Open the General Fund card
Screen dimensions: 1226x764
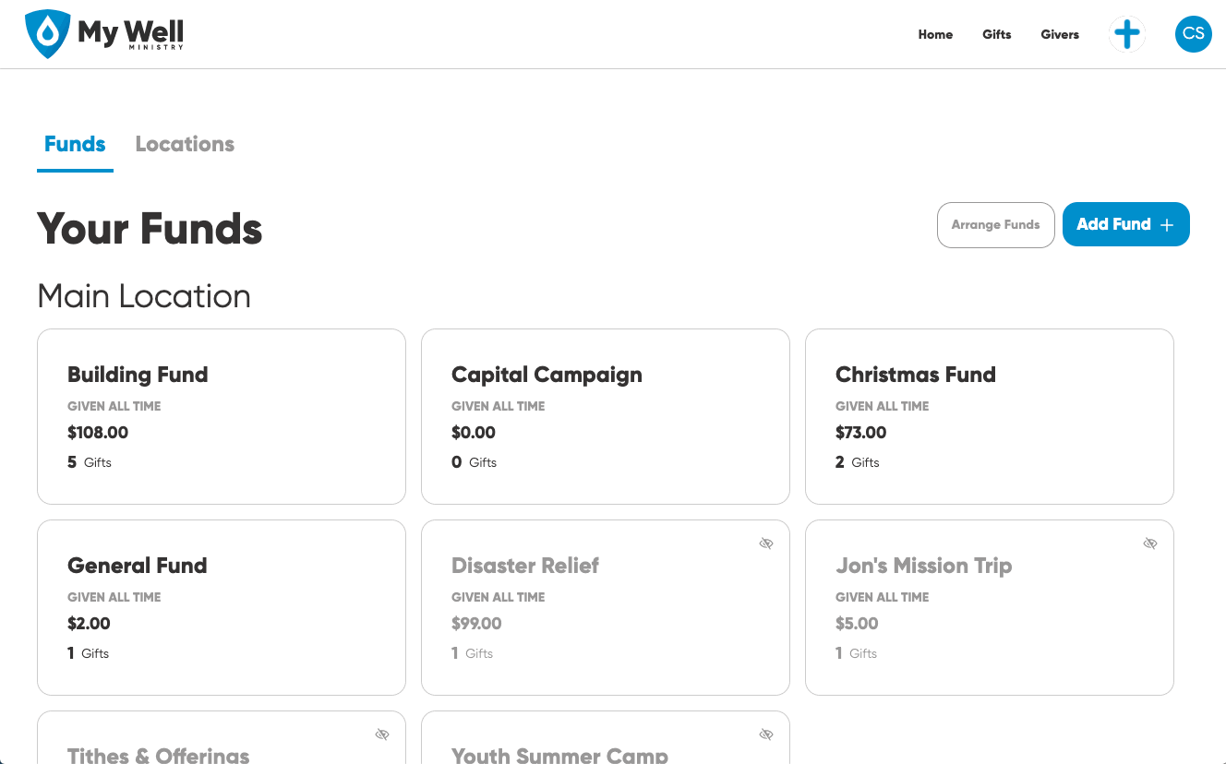click(x=222, y=607)
